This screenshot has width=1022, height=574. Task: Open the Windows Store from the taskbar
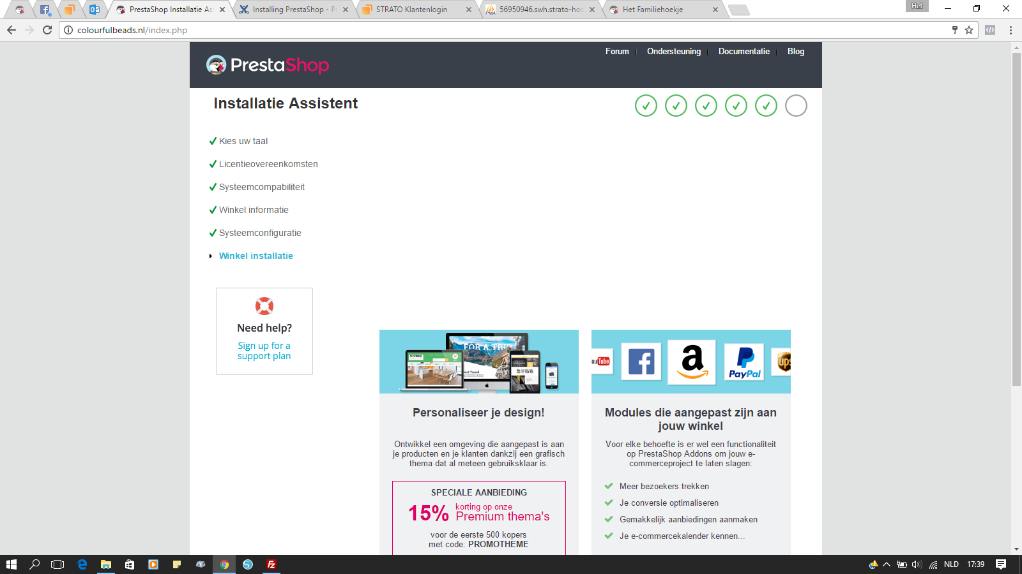coord(130,564)
